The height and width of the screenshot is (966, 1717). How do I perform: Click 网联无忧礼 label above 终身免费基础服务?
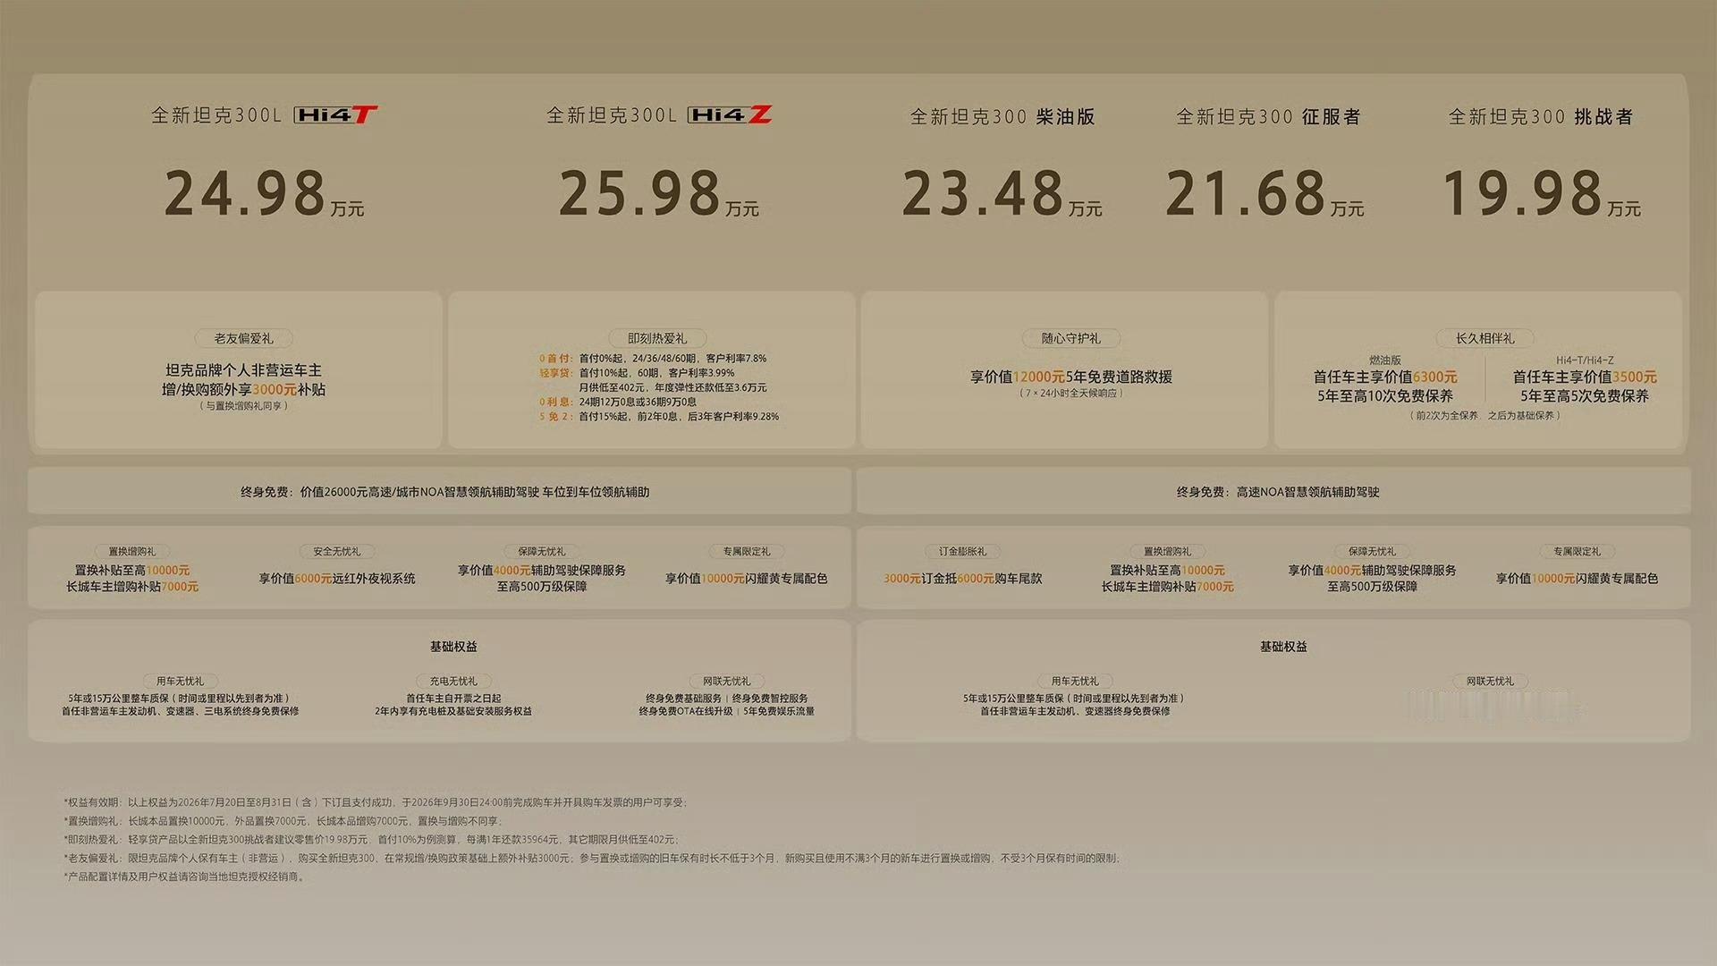click(x=727, y=682)
